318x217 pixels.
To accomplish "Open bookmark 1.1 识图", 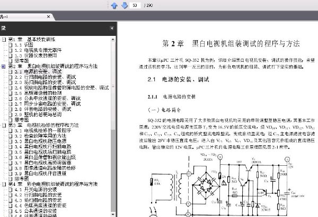I will click(24, 45).
